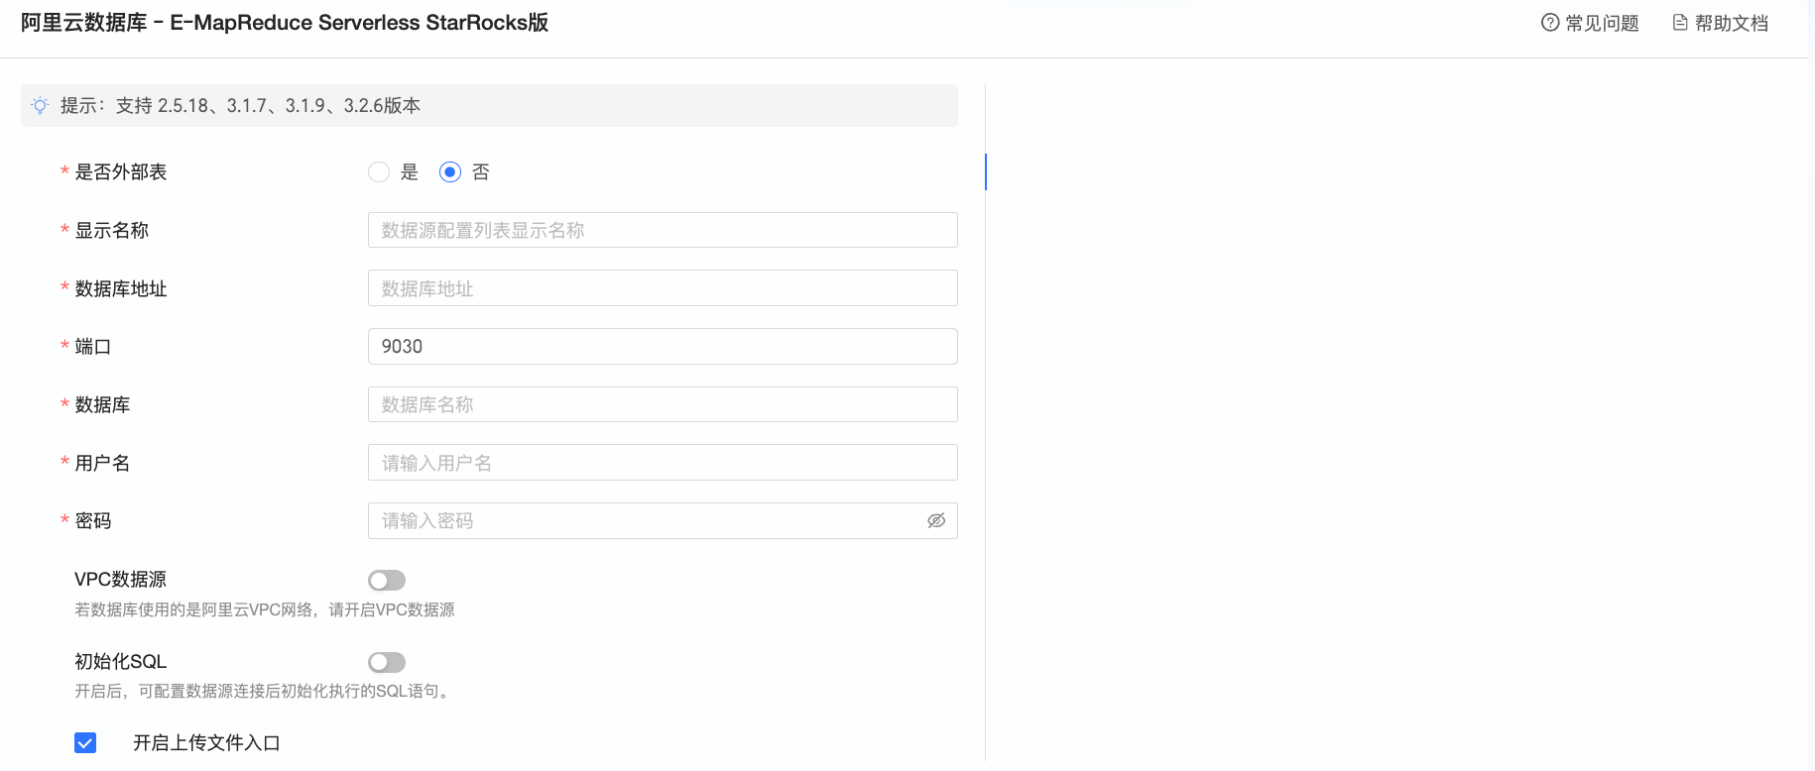Screen dimensions: 1815x771
Task: Click the 用户名 input field
Action: coord(663,463)
